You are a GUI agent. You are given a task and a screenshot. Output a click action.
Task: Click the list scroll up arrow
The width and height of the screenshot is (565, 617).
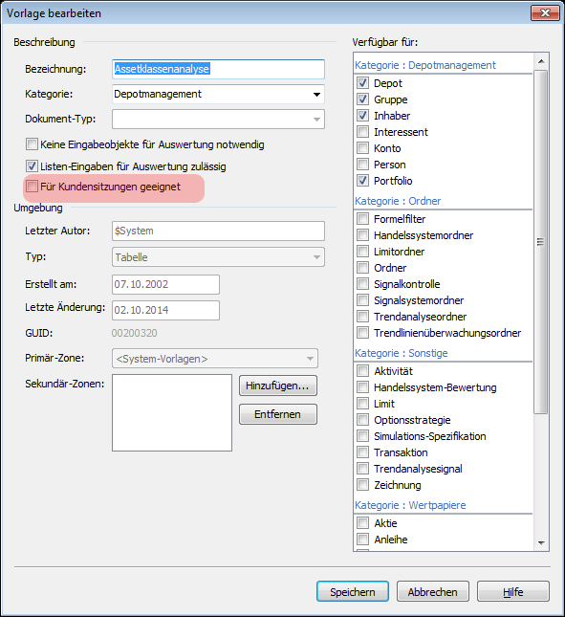pyautogui.click(x=541, y=61)
